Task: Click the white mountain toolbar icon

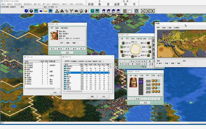Action: click(x=129, y=11)
